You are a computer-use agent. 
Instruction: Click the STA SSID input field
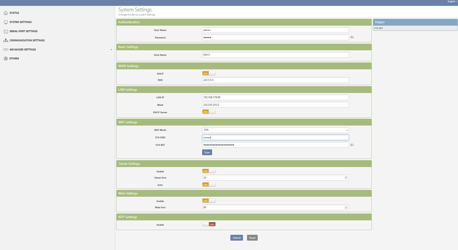[275, 138]
